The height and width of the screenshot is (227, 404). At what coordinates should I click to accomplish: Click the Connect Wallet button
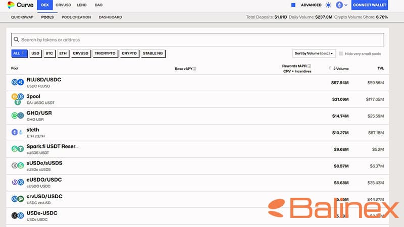[369, 5]
